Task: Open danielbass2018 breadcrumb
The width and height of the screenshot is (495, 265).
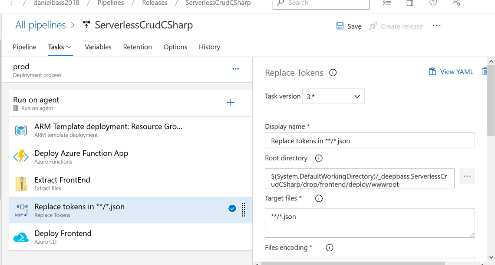Action: pos(56,3)
